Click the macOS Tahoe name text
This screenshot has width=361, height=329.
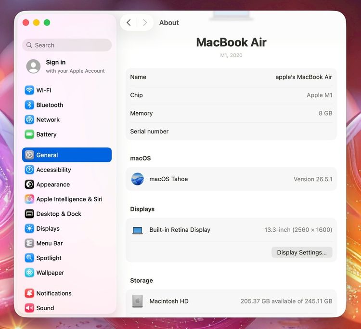coord(168,179)
